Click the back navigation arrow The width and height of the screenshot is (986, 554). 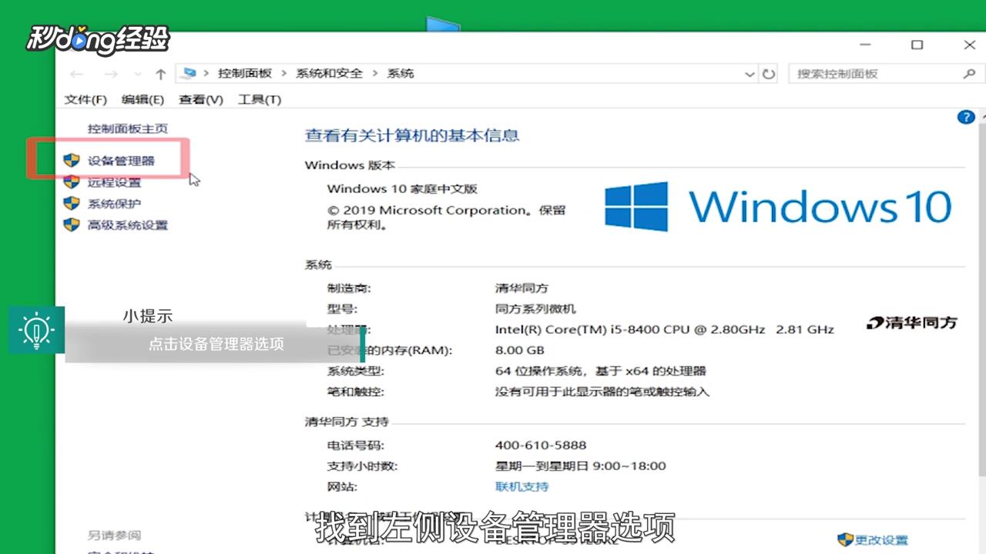[x=76, y=74]
